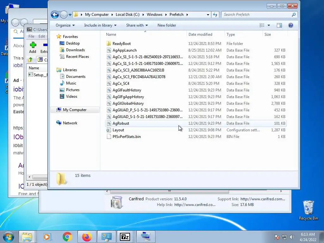Select the AgCx_SC3_FBCD48AA78A13D78 file
Image resolution: width=324 pixels, height=243 pixels.
click(x=139, y=77)
